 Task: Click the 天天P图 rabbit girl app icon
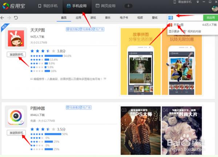click(16, 39)
